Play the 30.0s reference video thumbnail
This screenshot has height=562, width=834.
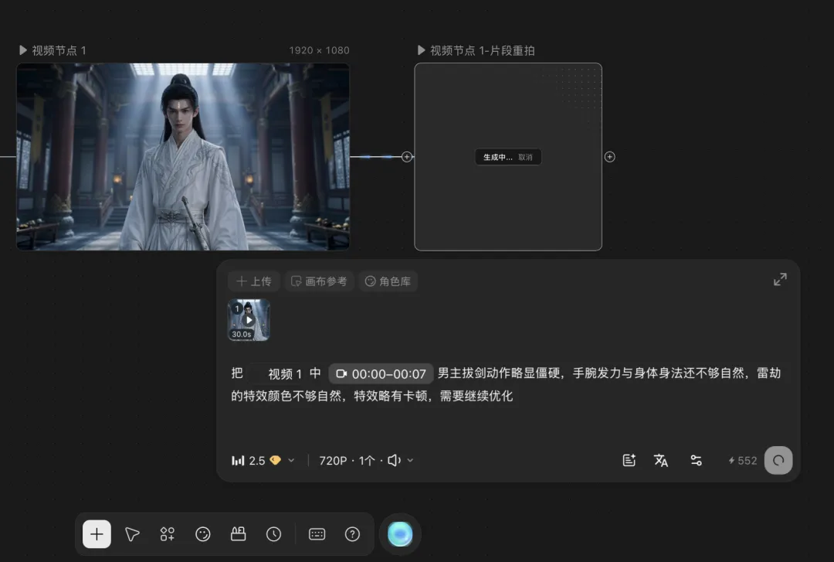[x=249, y=319]
